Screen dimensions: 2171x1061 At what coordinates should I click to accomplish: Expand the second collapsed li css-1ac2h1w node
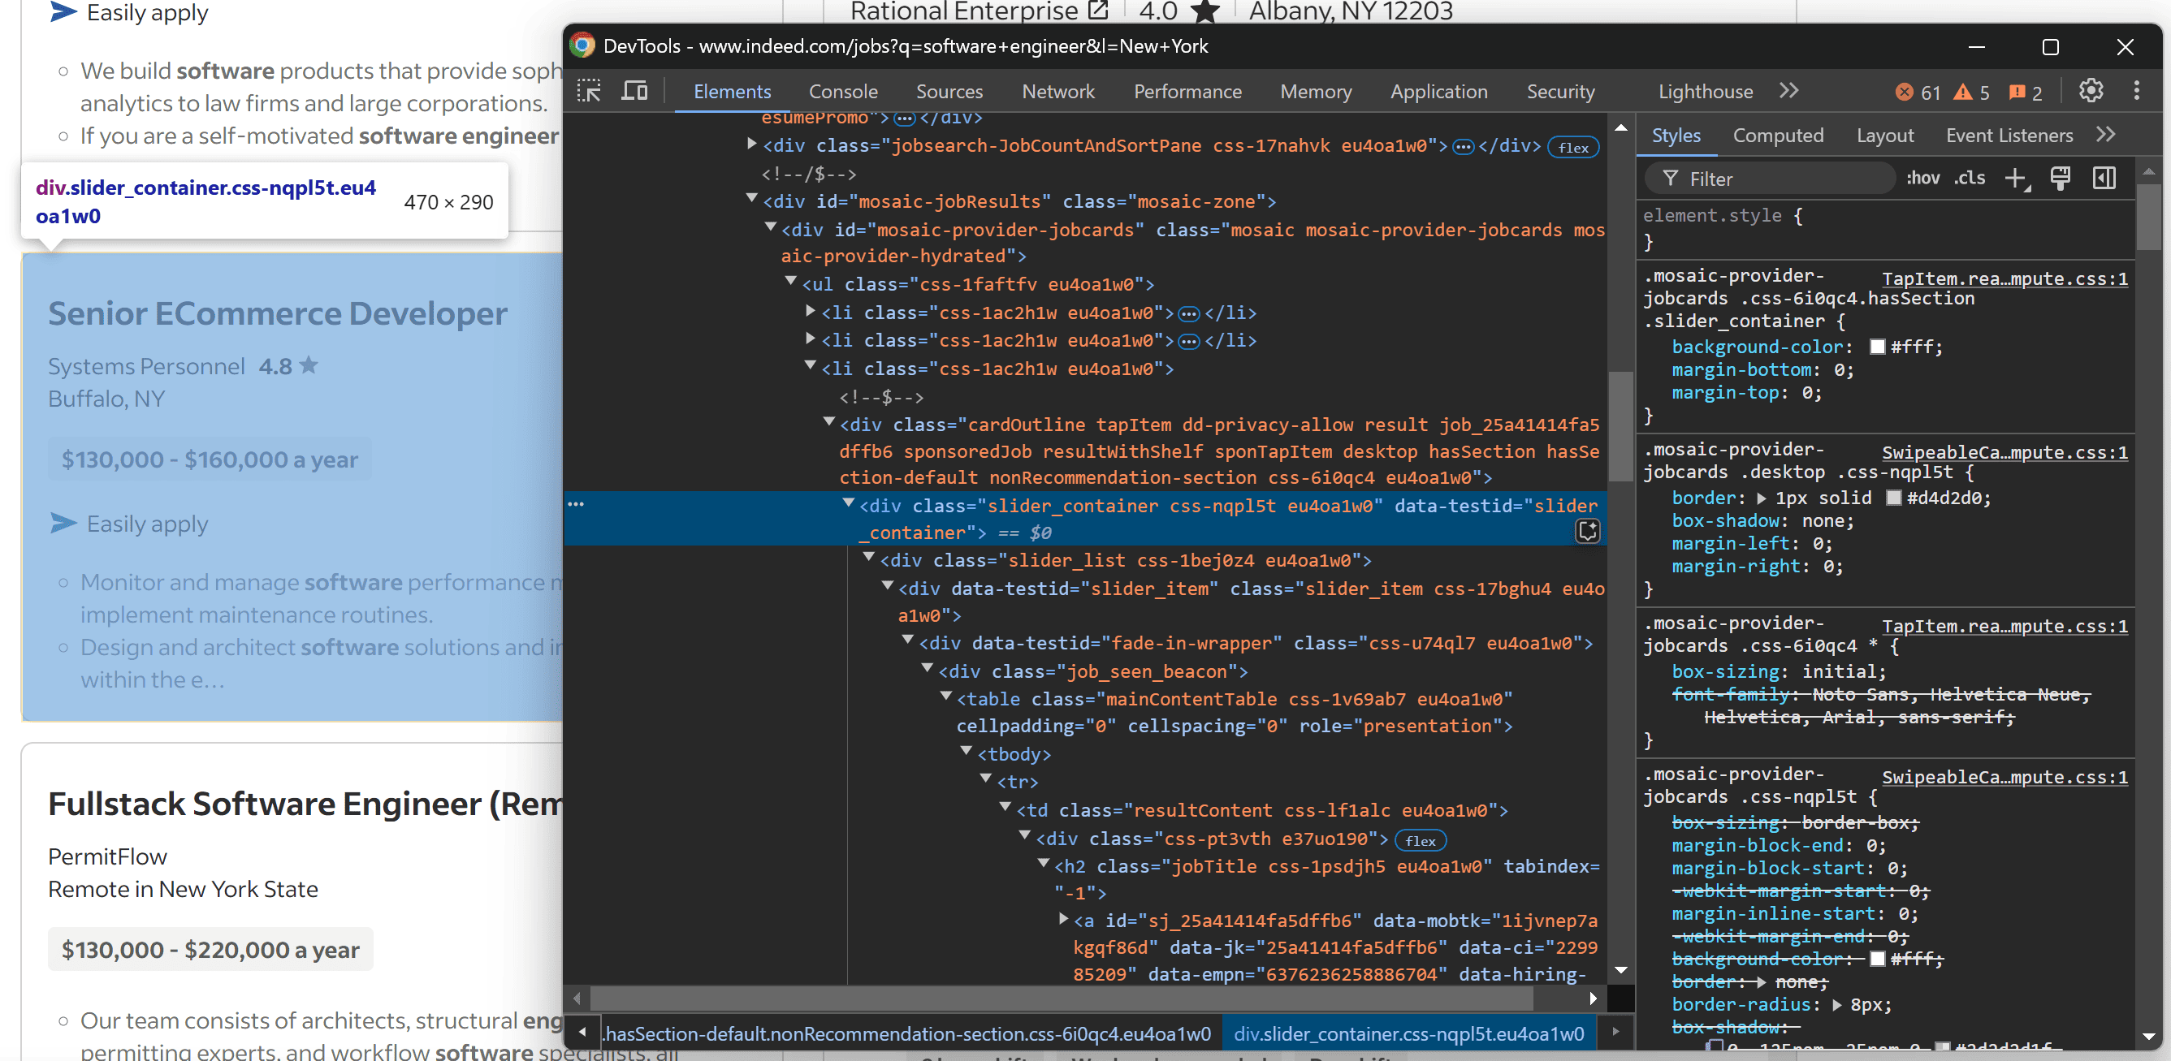tap(810, 339)
